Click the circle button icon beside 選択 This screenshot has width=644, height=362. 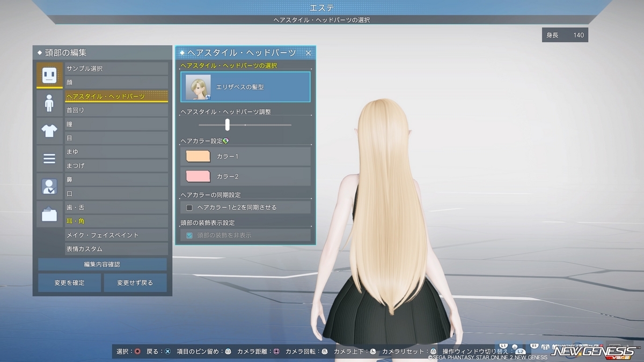(x=137, y=352)
